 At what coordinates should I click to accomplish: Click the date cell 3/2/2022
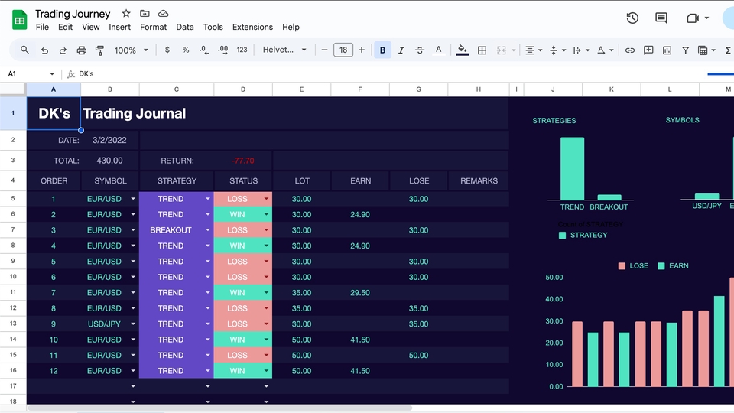point(109,140)
